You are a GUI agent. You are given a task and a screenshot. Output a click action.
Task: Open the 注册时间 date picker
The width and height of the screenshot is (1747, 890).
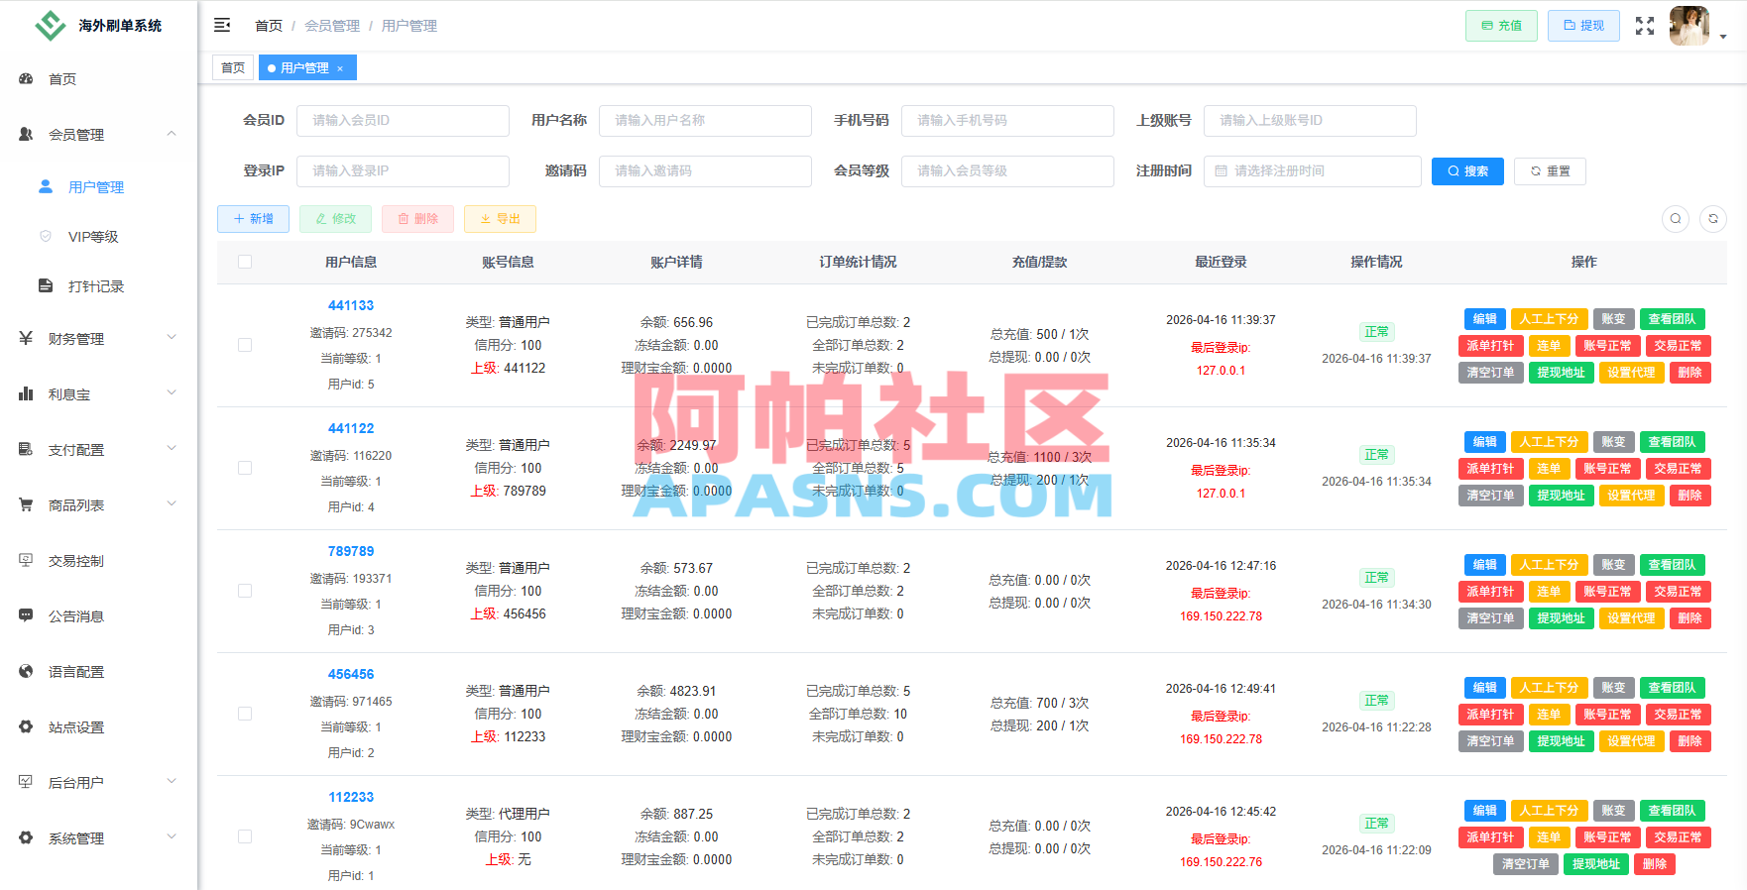(1312, 170)
